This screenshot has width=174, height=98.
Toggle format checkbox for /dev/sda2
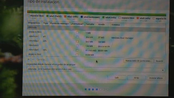pyautogui.click(x=77, y=41)
